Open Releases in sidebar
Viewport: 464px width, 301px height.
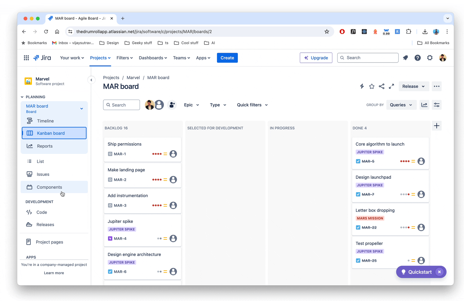pyautogui.click(x=54, y=225)
